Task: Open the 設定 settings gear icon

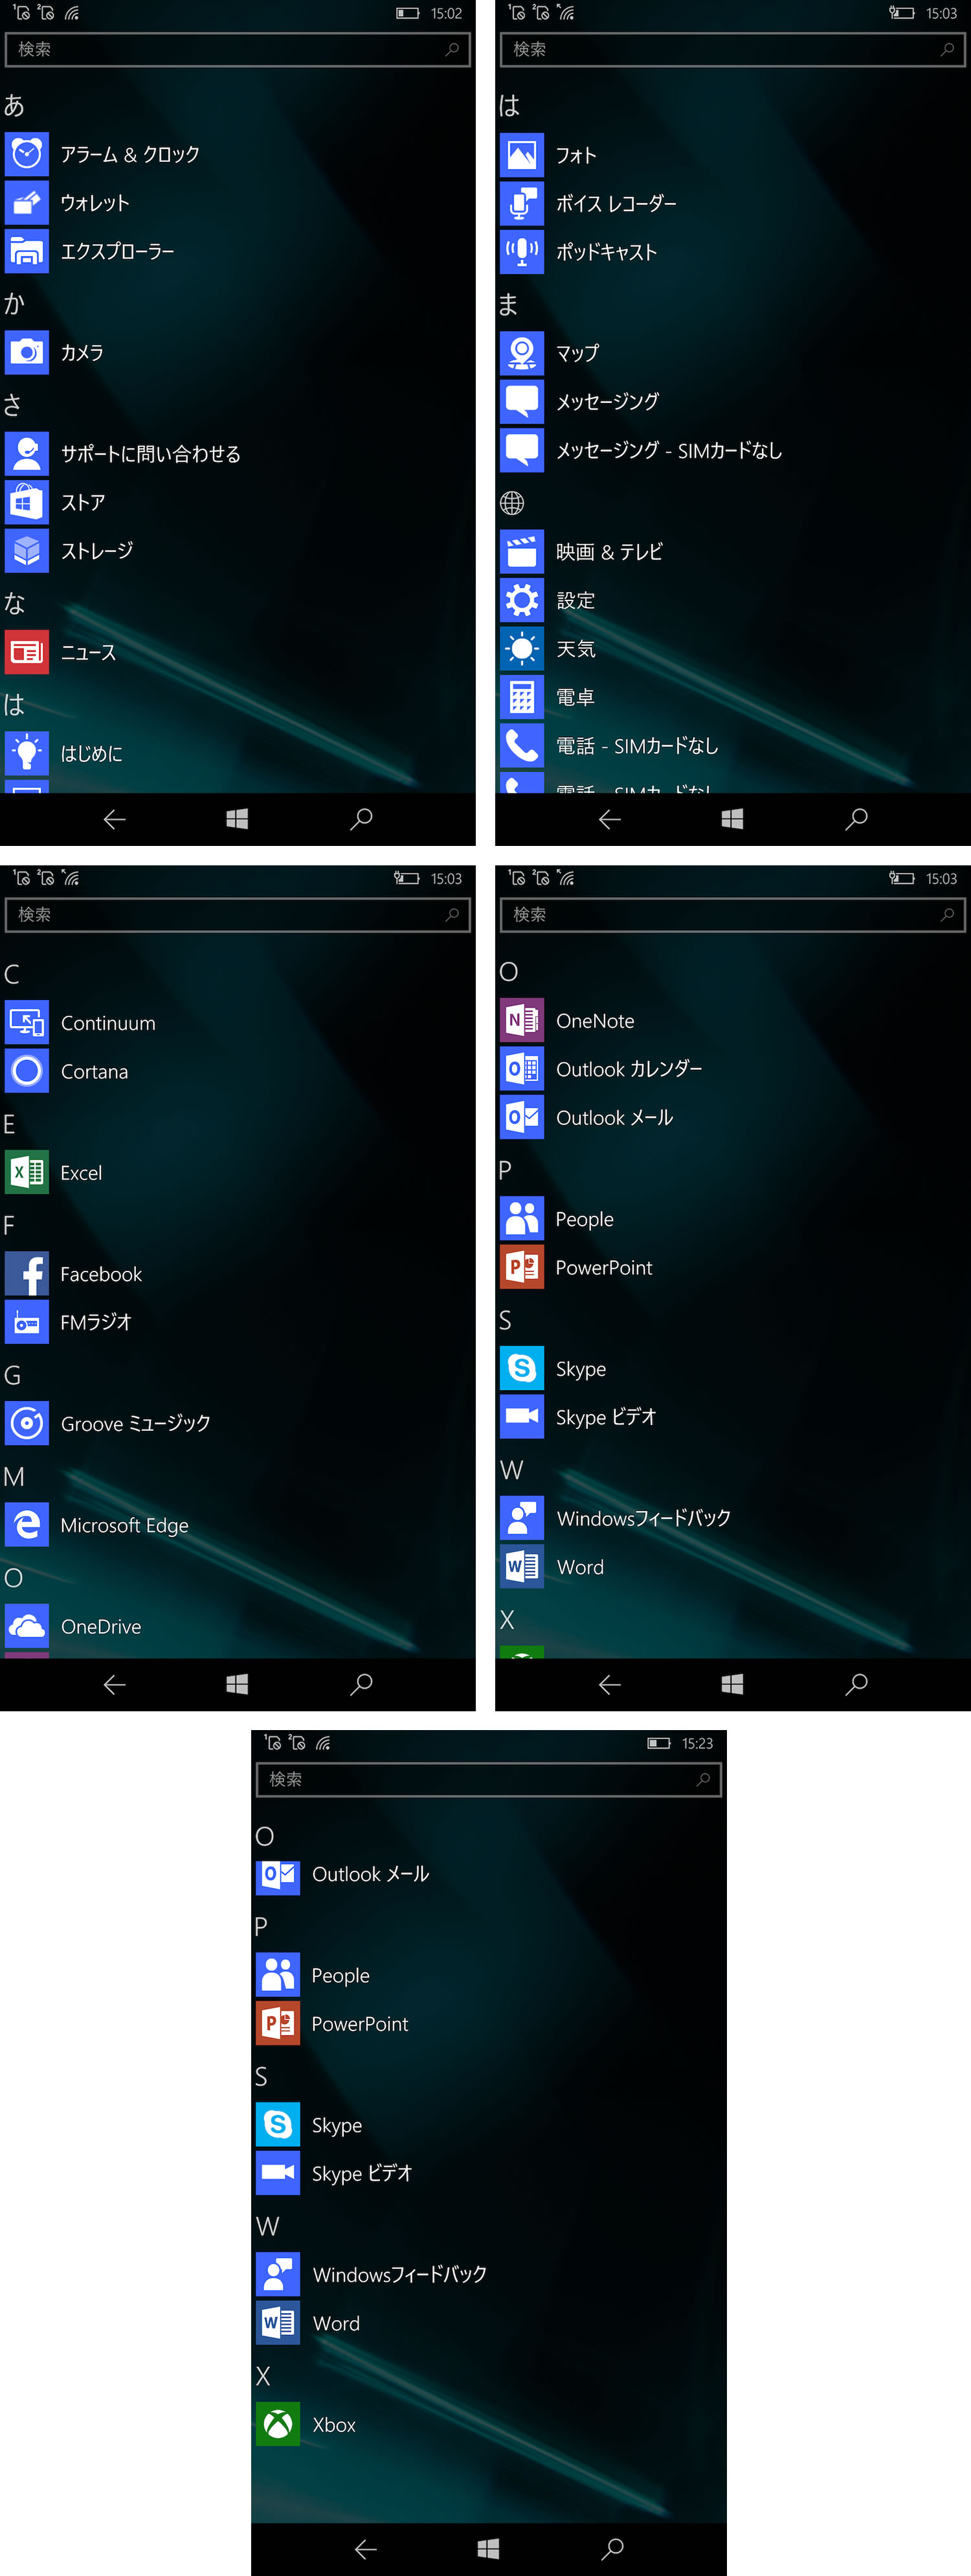Action: (522, 600)
